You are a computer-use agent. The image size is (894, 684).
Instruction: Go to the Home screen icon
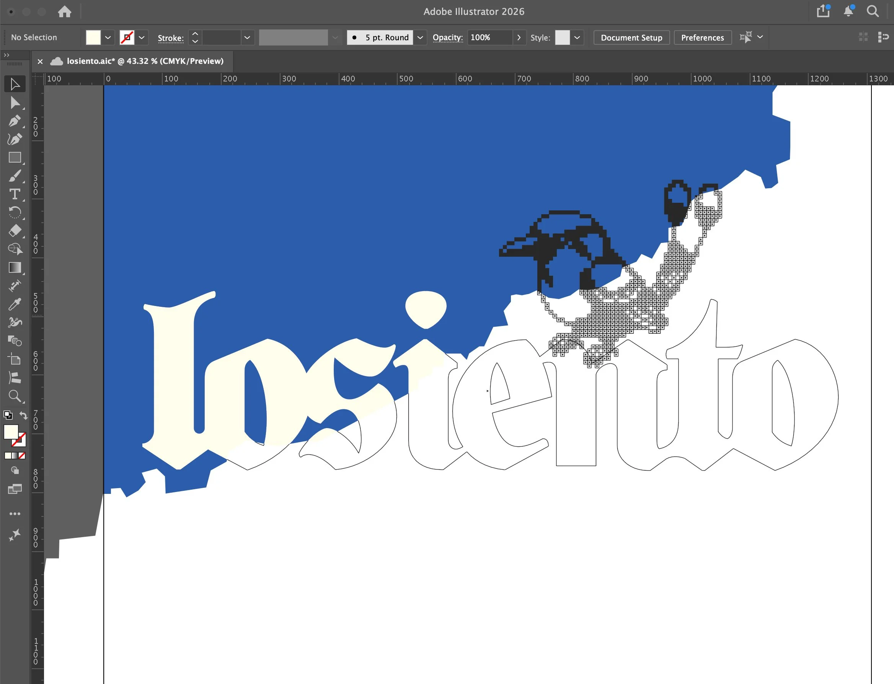(x=64, y=11)
